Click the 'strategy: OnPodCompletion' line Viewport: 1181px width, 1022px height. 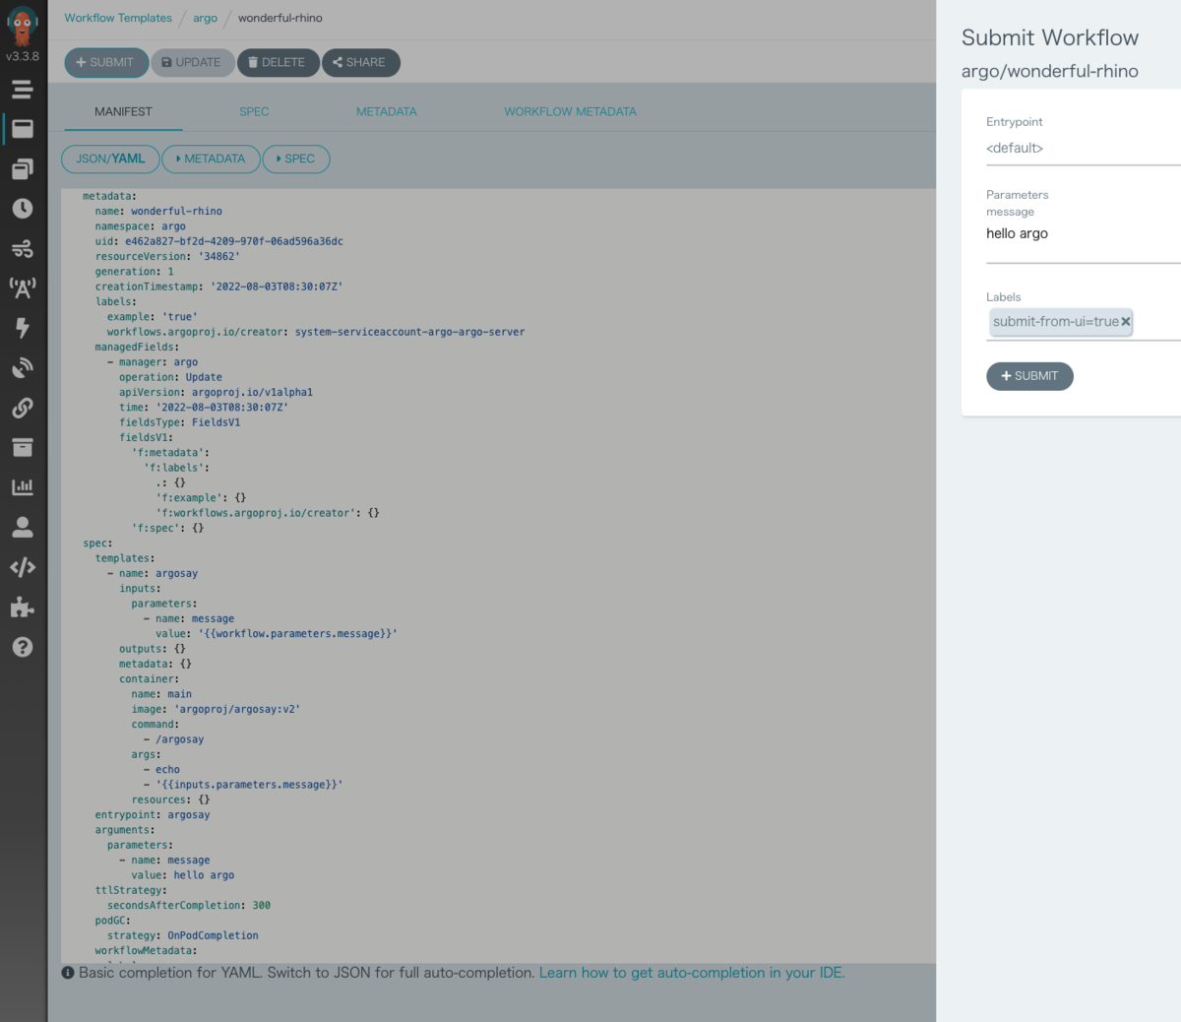(182, 935)
